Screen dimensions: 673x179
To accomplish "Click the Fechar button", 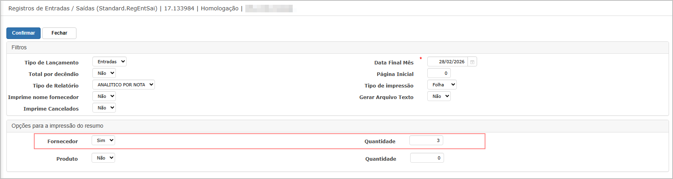I will tap(59, 33).
